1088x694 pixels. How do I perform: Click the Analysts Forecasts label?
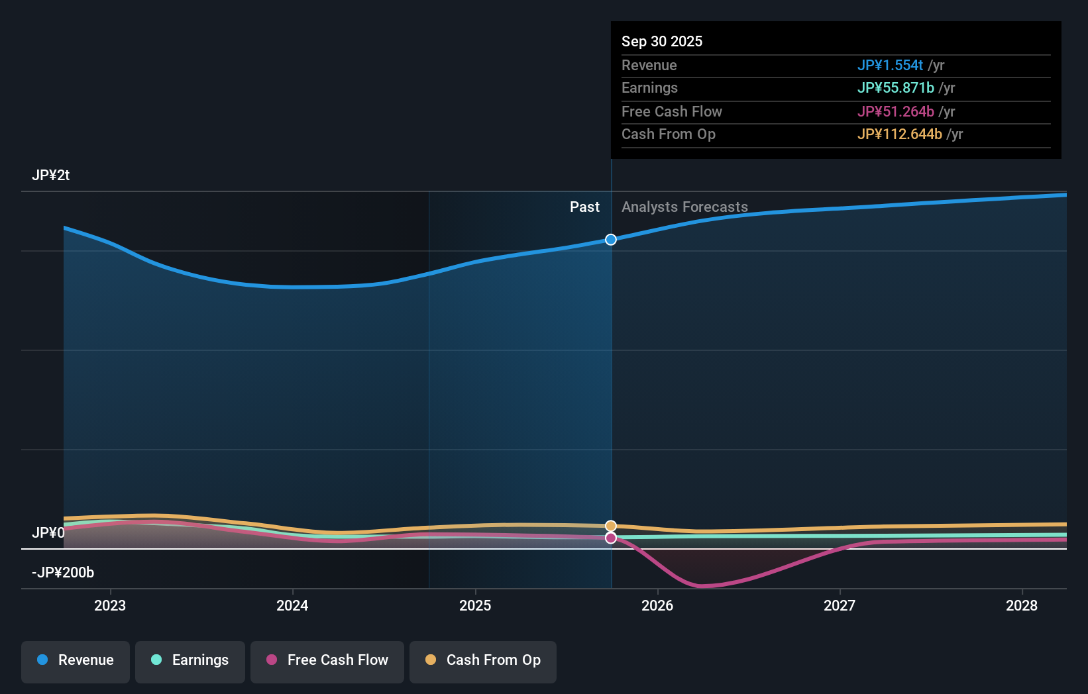pos(684,207)
